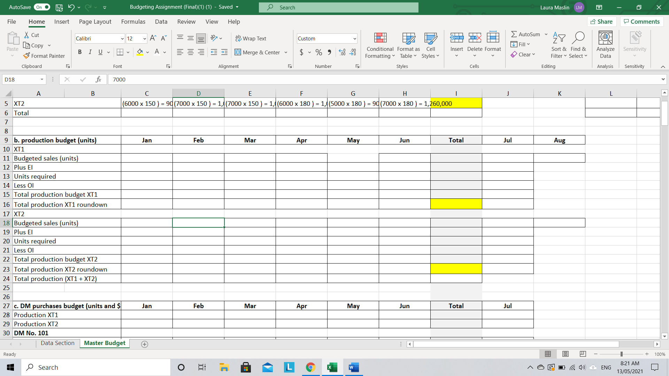This screenshot has width=669, height=376.
Task: Click the Increase Decimal icon
Action: pyautogui.click(x=342, y=52)
